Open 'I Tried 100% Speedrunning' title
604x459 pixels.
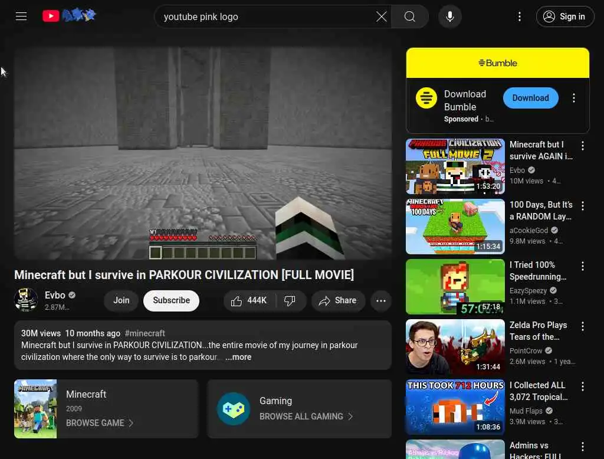[538, 271]
